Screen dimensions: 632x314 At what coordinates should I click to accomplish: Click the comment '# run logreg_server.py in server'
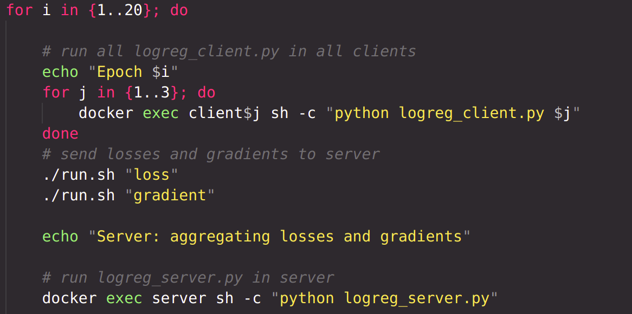[x=188, y=278]
